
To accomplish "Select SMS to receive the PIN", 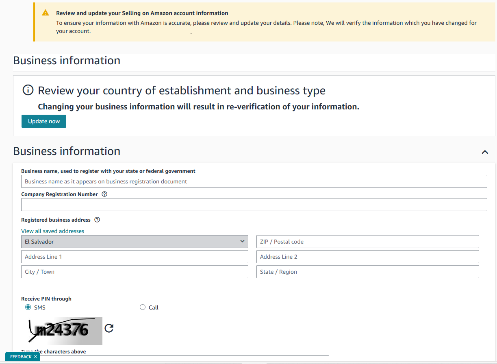I will (x=28, y=307).
